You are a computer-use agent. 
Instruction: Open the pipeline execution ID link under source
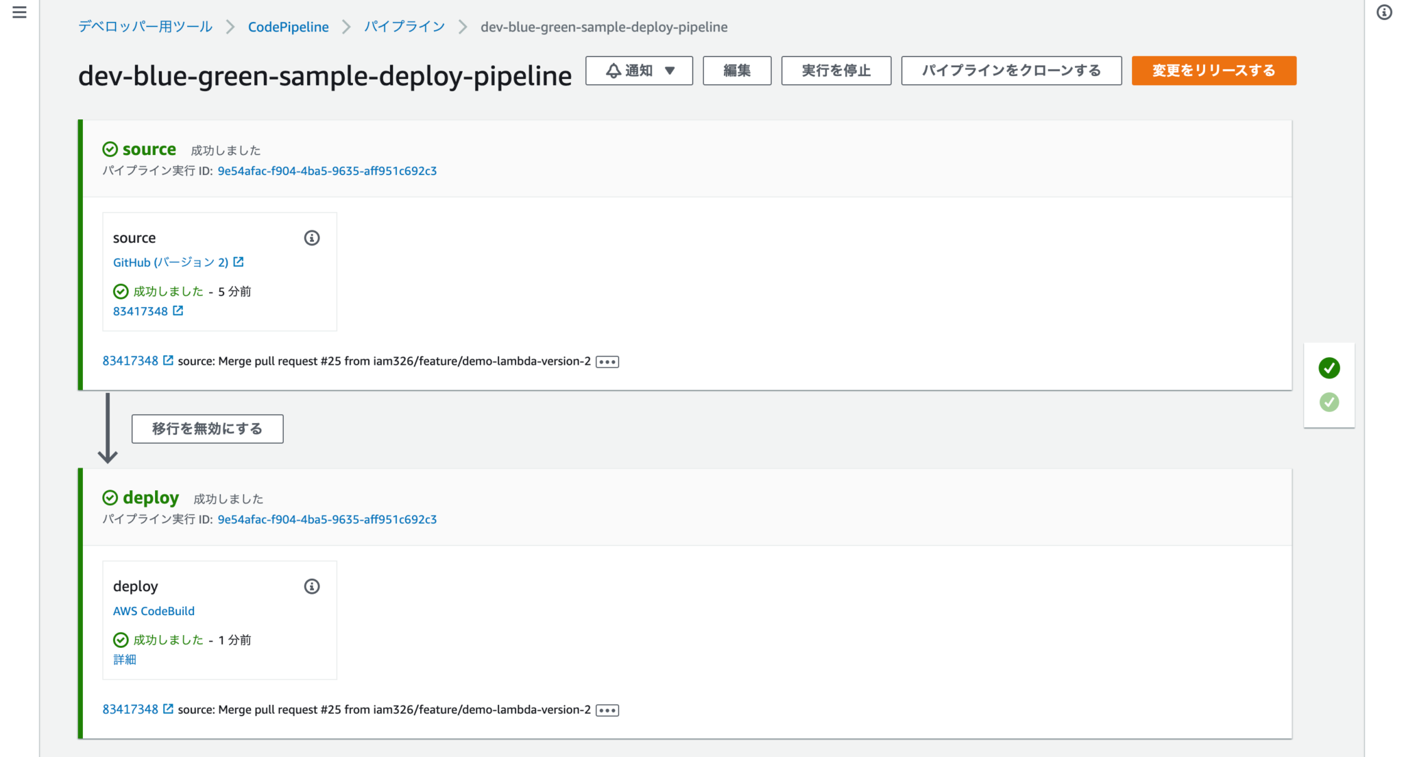(x=327, y=171)
